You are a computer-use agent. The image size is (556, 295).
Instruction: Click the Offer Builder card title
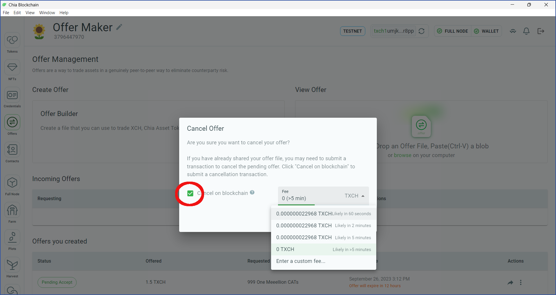click(x=59, y=114)
